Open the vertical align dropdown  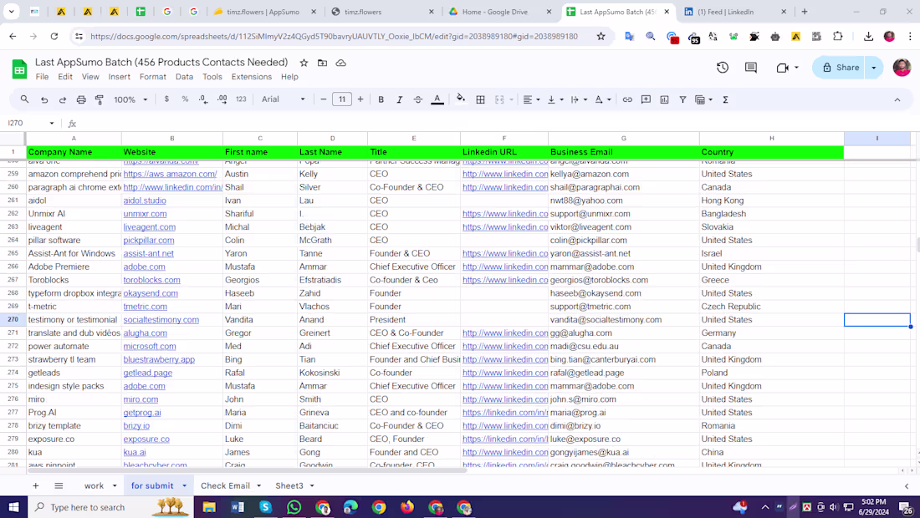pos(555,99)
